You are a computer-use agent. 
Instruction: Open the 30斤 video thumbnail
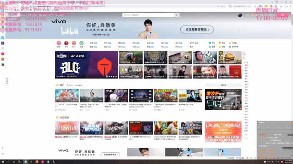click(x=131, y=72)
